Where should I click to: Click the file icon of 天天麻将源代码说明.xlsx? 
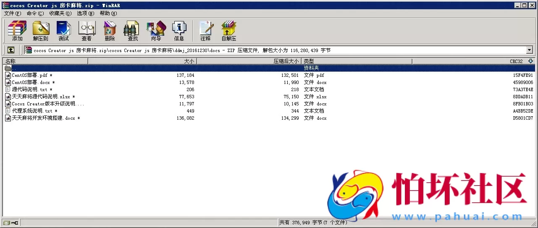click(x=8, y=97)
